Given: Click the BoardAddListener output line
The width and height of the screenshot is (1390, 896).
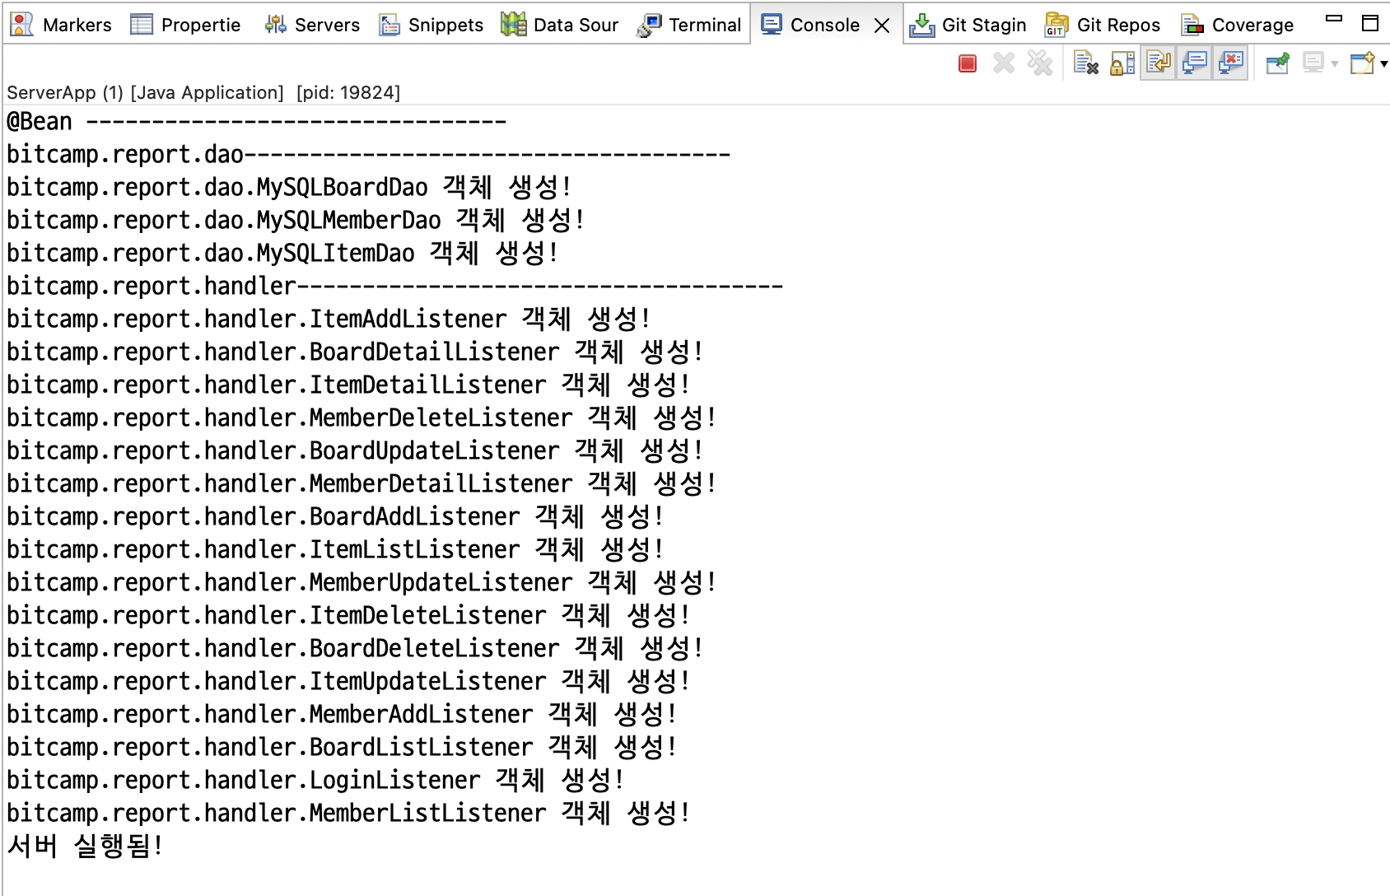Looking at the screenshot, I should [335, 516].
